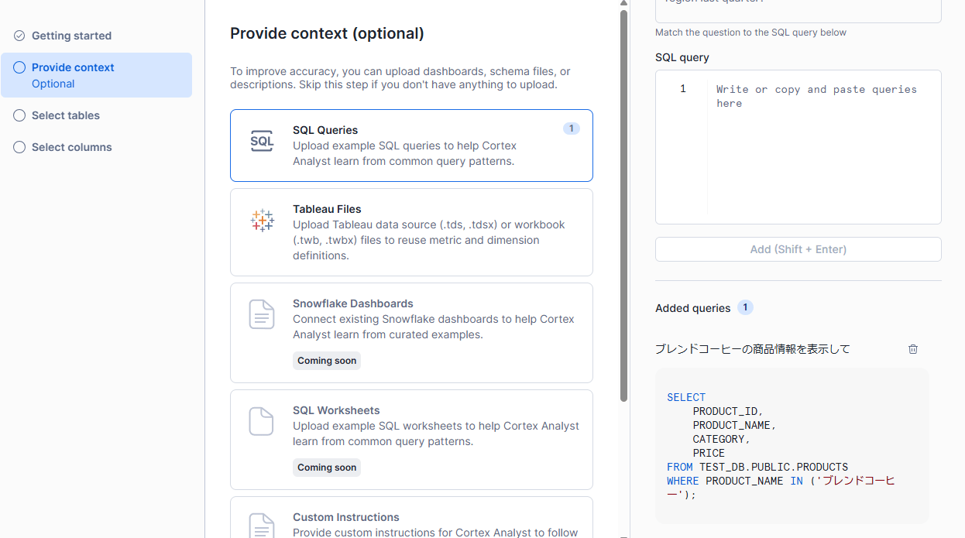The image size is (965, 538).
Task: Select the Tableau Files upload card
Action: pyautogui.click(x=411, y=232)
